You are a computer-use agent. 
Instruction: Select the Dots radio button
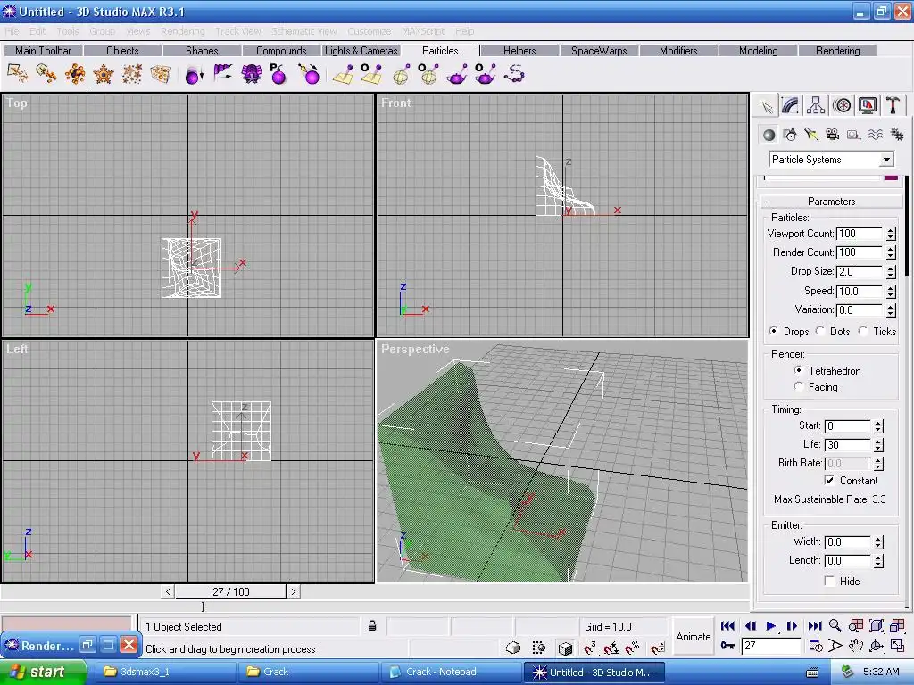pyautogui.click(x=819, y=331)
